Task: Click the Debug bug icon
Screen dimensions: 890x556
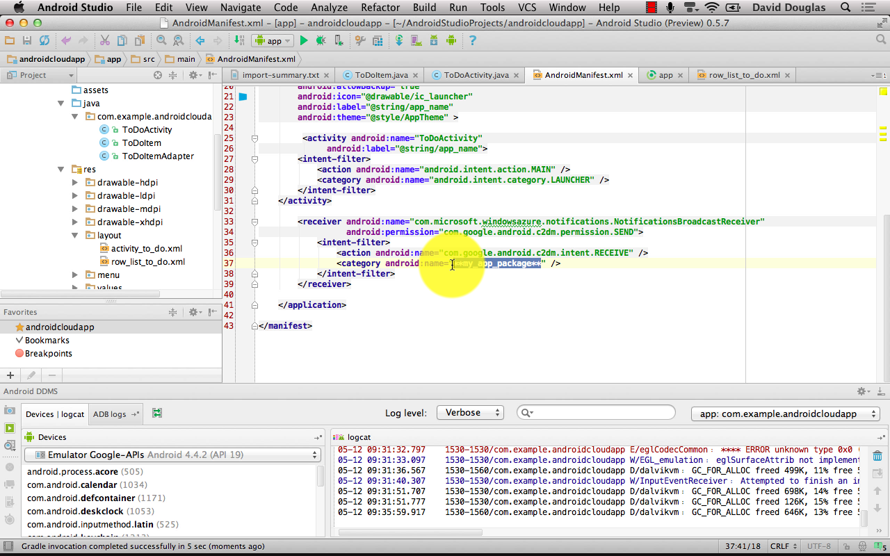Action: coord(321,41)
